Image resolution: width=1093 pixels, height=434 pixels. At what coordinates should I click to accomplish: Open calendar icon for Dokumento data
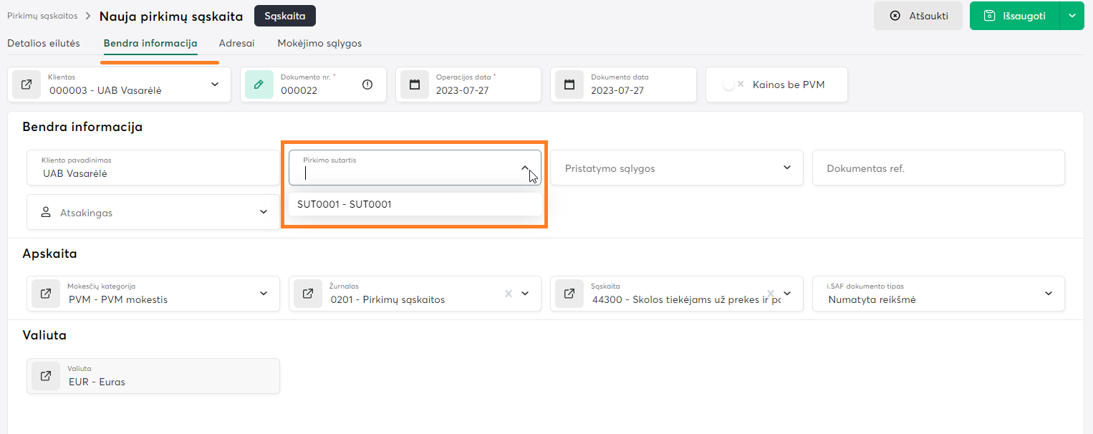click(x=569, y=85)
